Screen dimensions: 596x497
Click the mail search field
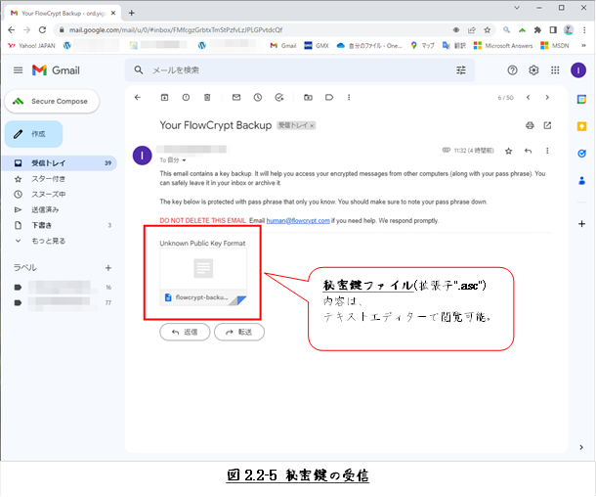tap(300, 70)
